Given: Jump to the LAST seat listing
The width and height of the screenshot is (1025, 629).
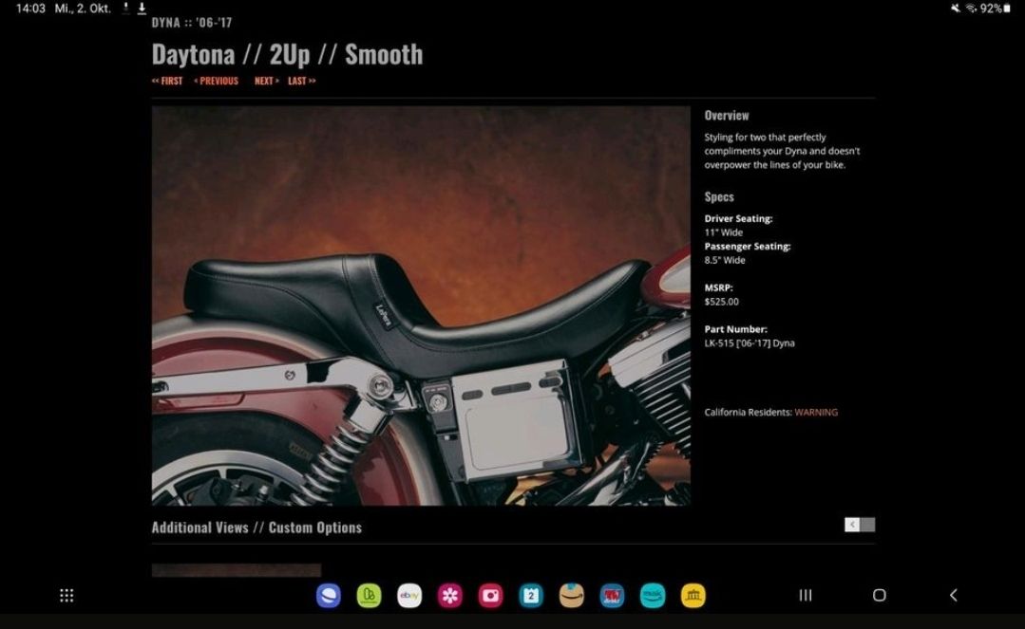Looking at the screenshot, I should coord(302,82).
